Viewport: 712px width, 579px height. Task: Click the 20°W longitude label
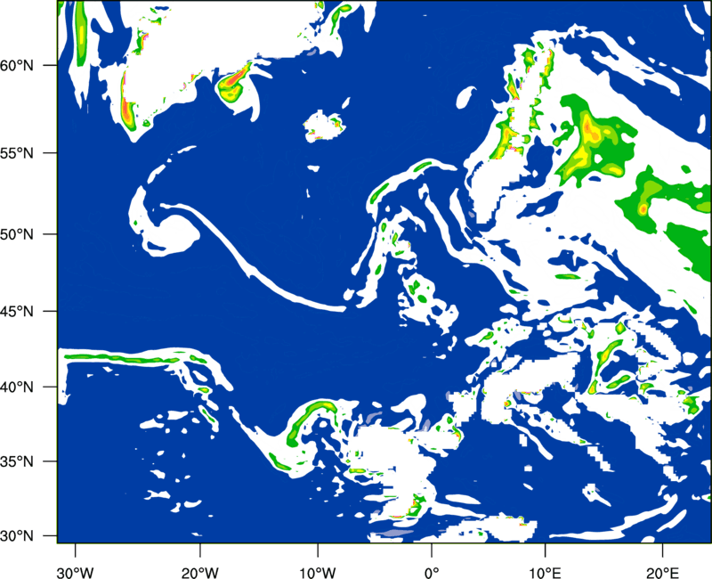pyautogui.click(x=200, y=573)
